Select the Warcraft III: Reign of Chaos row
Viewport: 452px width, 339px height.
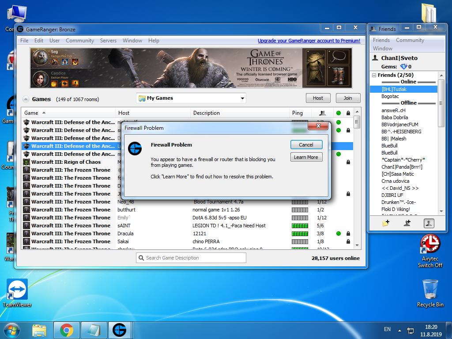pyautogui.click(x=187, y=162)
